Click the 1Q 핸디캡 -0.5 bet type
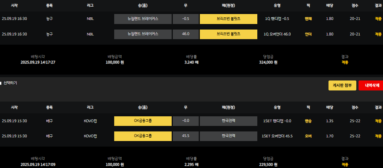This screenshot has height=168, width=383. (277, 19)
